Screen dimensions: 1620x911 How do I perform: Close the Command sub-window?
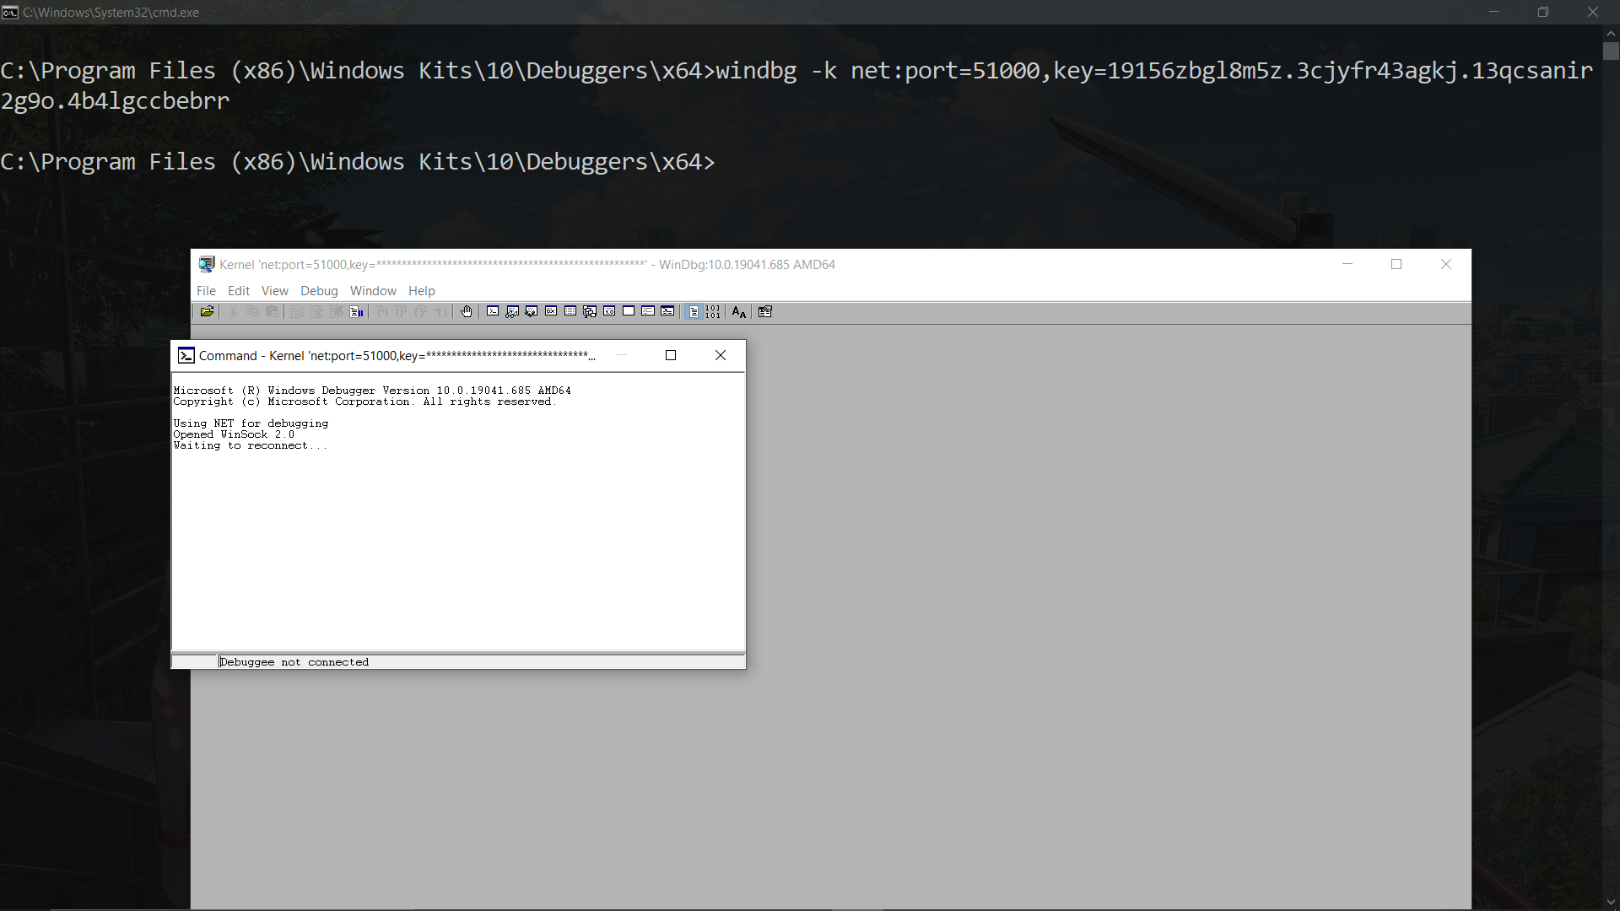point(721,355)
